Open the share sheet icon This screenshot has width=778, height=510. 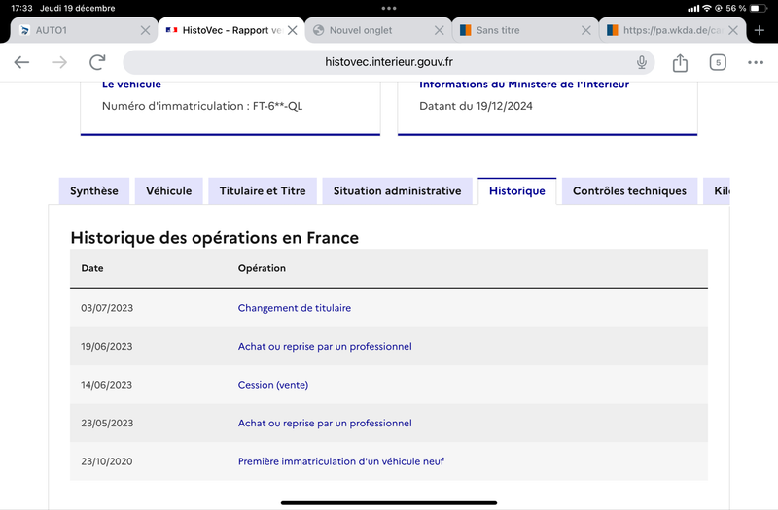[680, 63]
